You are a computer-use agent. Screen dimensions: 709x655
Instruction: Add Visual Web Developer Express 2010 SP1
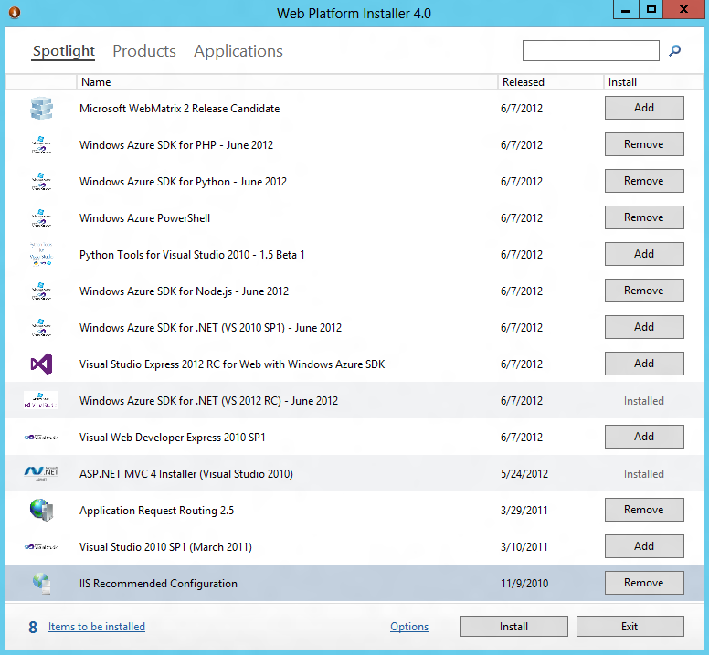(644, 437)
